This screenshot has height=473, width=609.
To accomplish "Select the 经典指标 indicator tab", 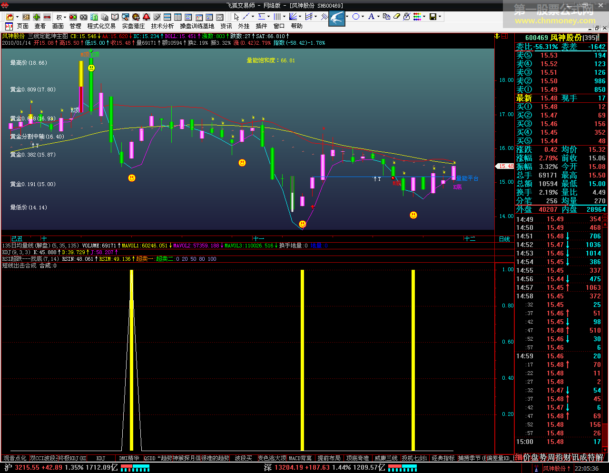I will click(x=443, y=458).
